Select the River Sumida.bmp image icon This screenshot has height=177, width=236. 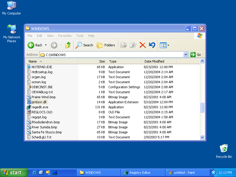pos(29,127)
